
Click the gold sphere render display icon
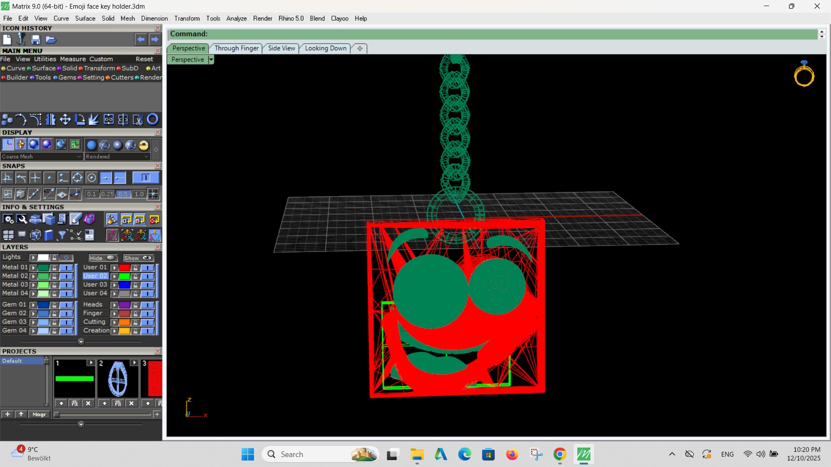click(x=144, y=145)
